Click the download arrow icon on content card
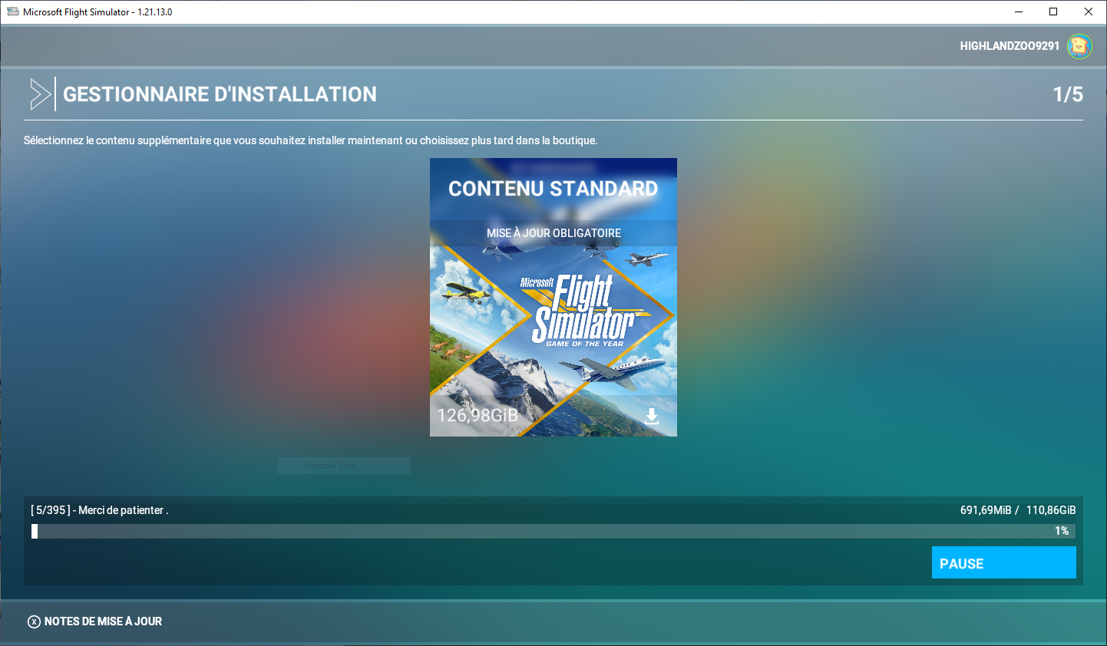The height and width of the screenshot is (646, 1107). pos(652,417)
